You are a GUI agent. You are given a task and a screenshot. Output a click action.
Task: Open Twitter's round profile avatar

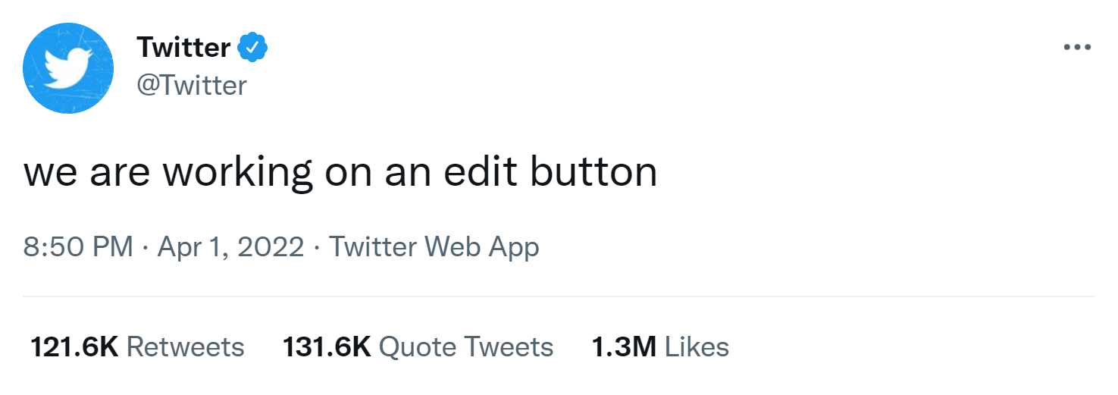(x=68, y=68)
